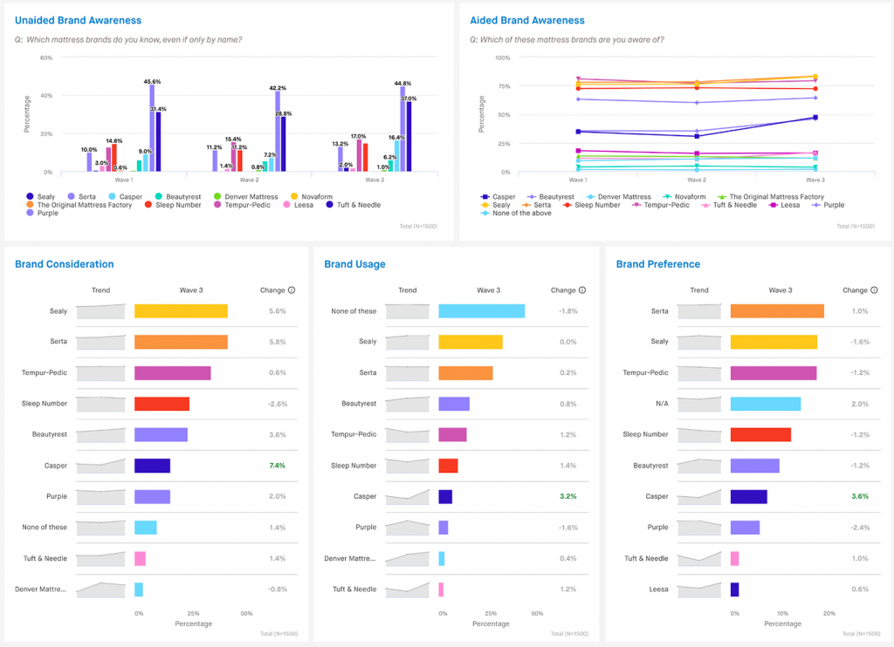Toggle None of the above in Aided legend
This screenshot has height=647, width=894.
click(516, 213)
